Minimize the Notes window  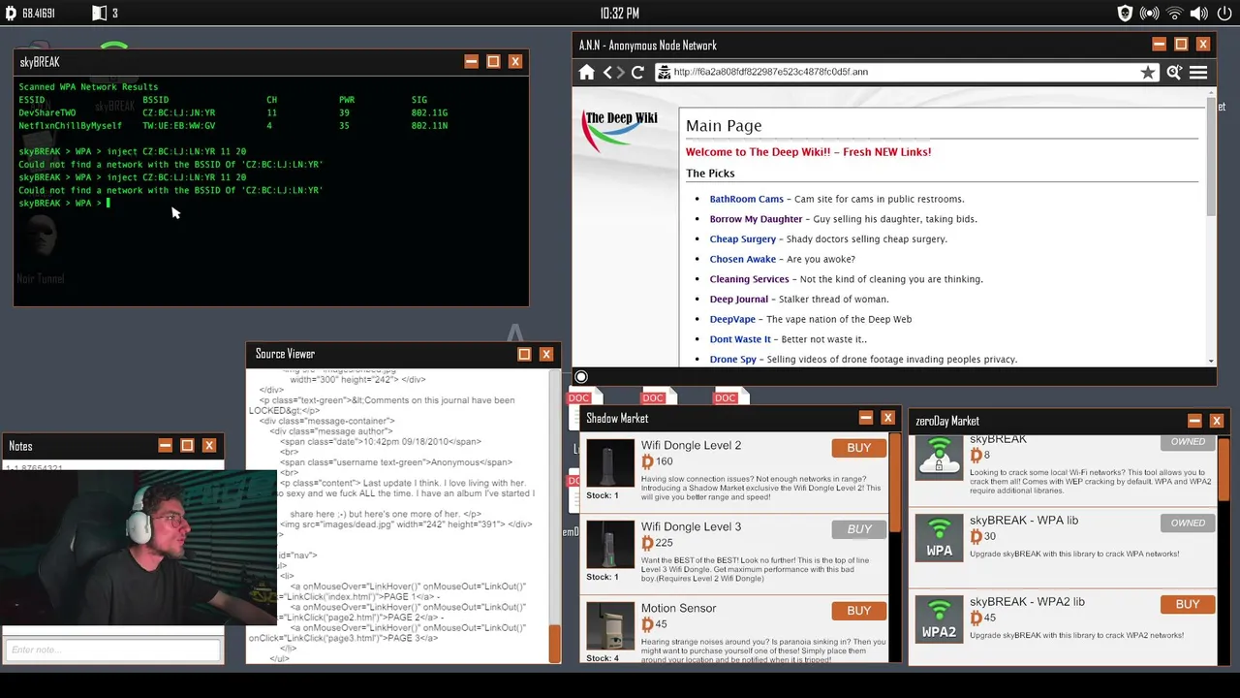165,446
